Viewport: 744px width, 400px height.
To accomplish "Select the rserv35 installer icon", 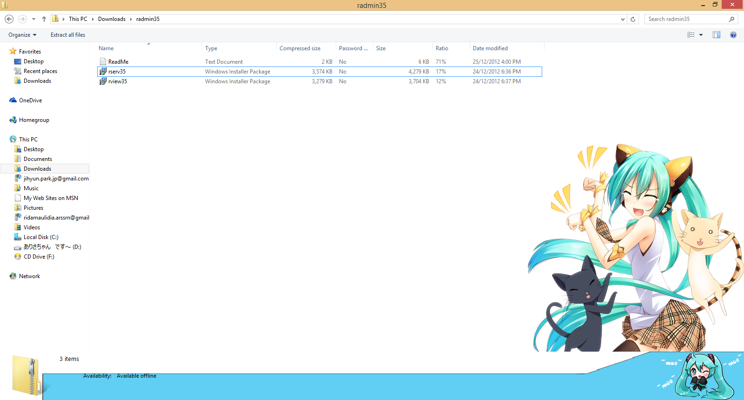I will click(x=103, y=71).
